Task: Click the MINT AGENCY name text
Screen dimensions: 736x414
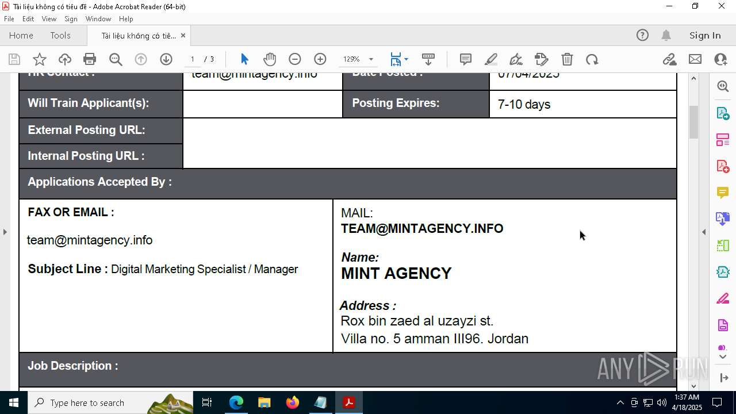Action: coord(396,273)
